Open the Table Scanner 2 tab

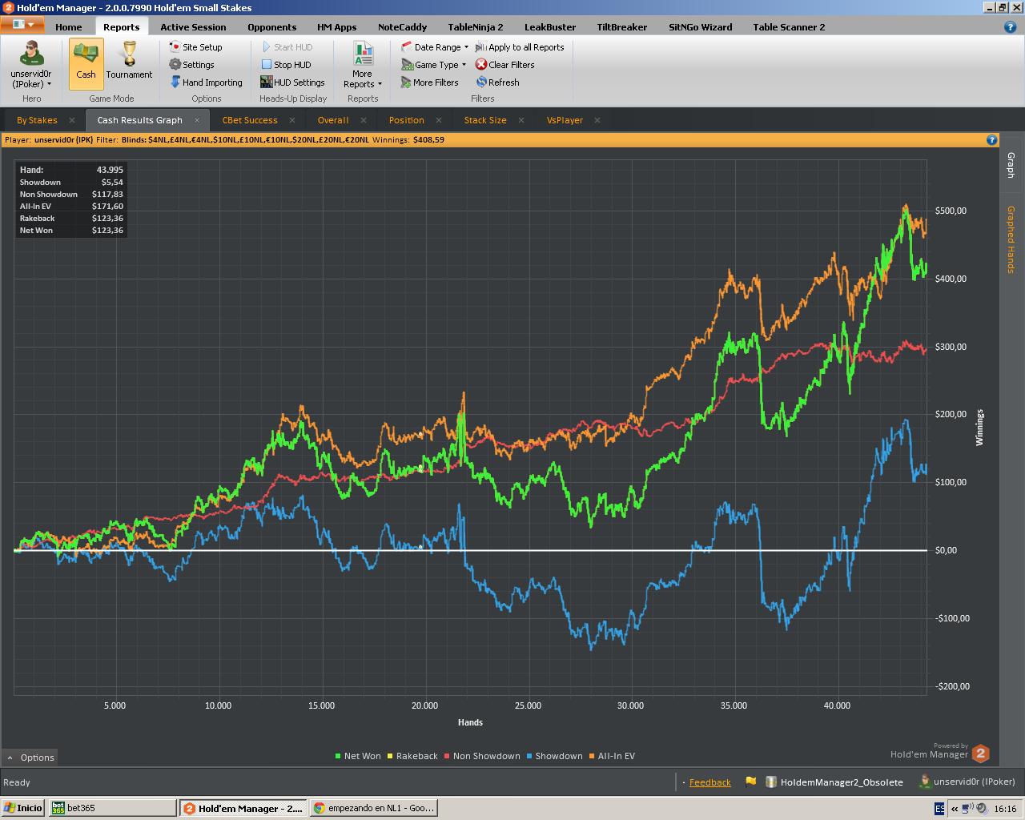point(789,27)
